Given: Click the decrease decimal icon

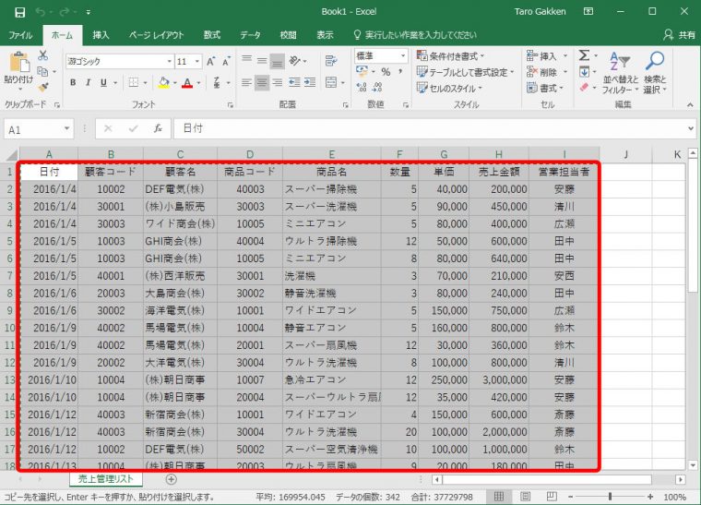Looking at the screenshot, I should pyautogui.click(x=377, y=87).
